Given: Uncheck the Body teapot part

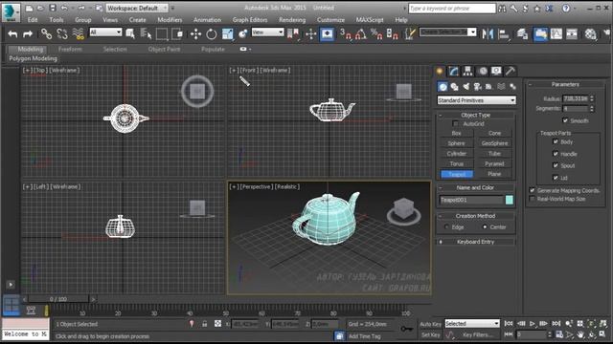Looking at the screenshot, I should coord(556,141).
